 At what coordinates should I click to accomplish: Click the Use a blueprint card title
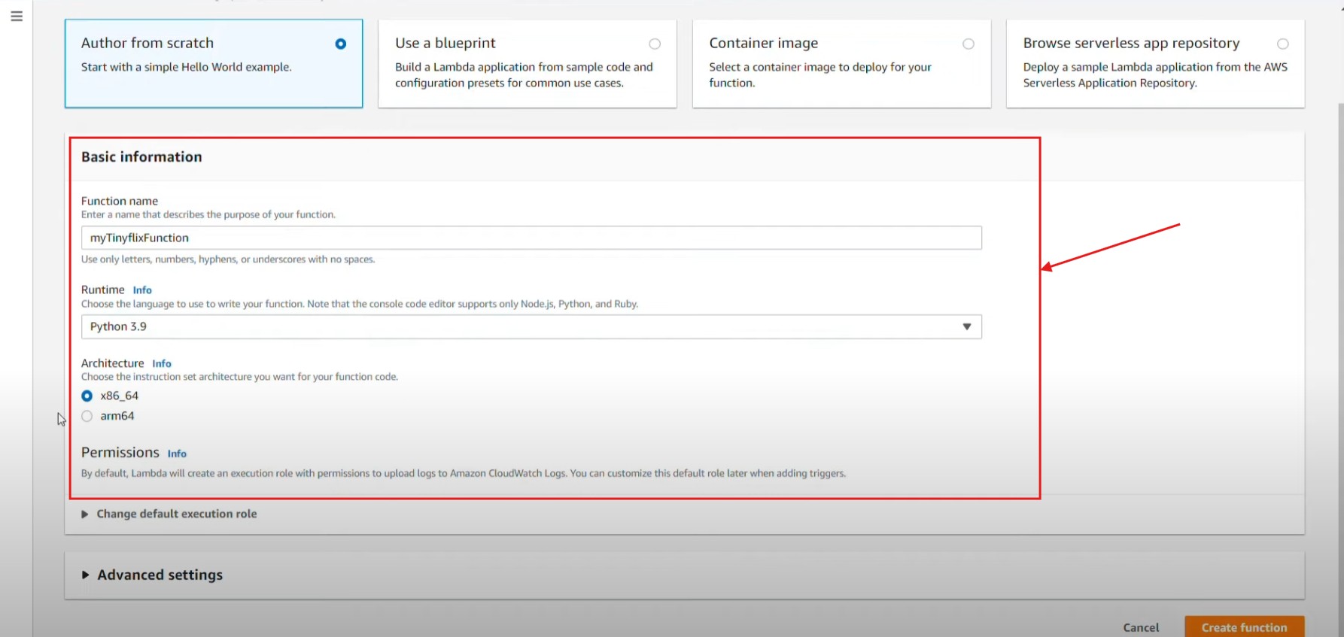point(445,43)
